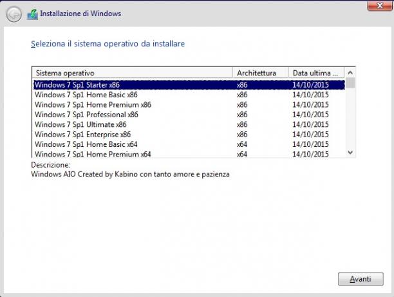Click the Installazione di Windows title text
The width and height of the screenshot is (394, 297).
80,14
